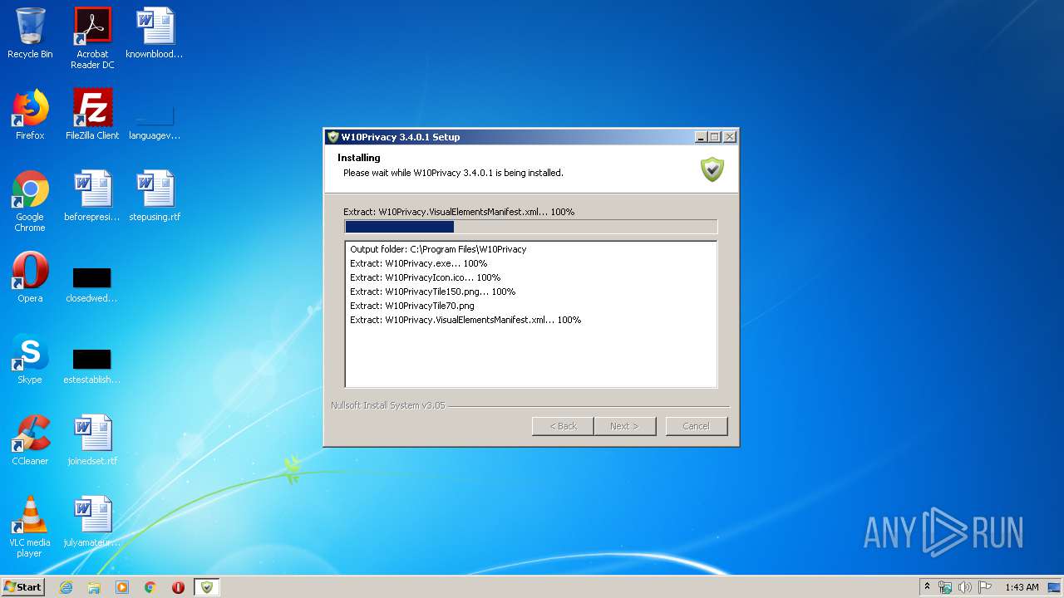Click the disabled < Back button

tap(563, 426)
